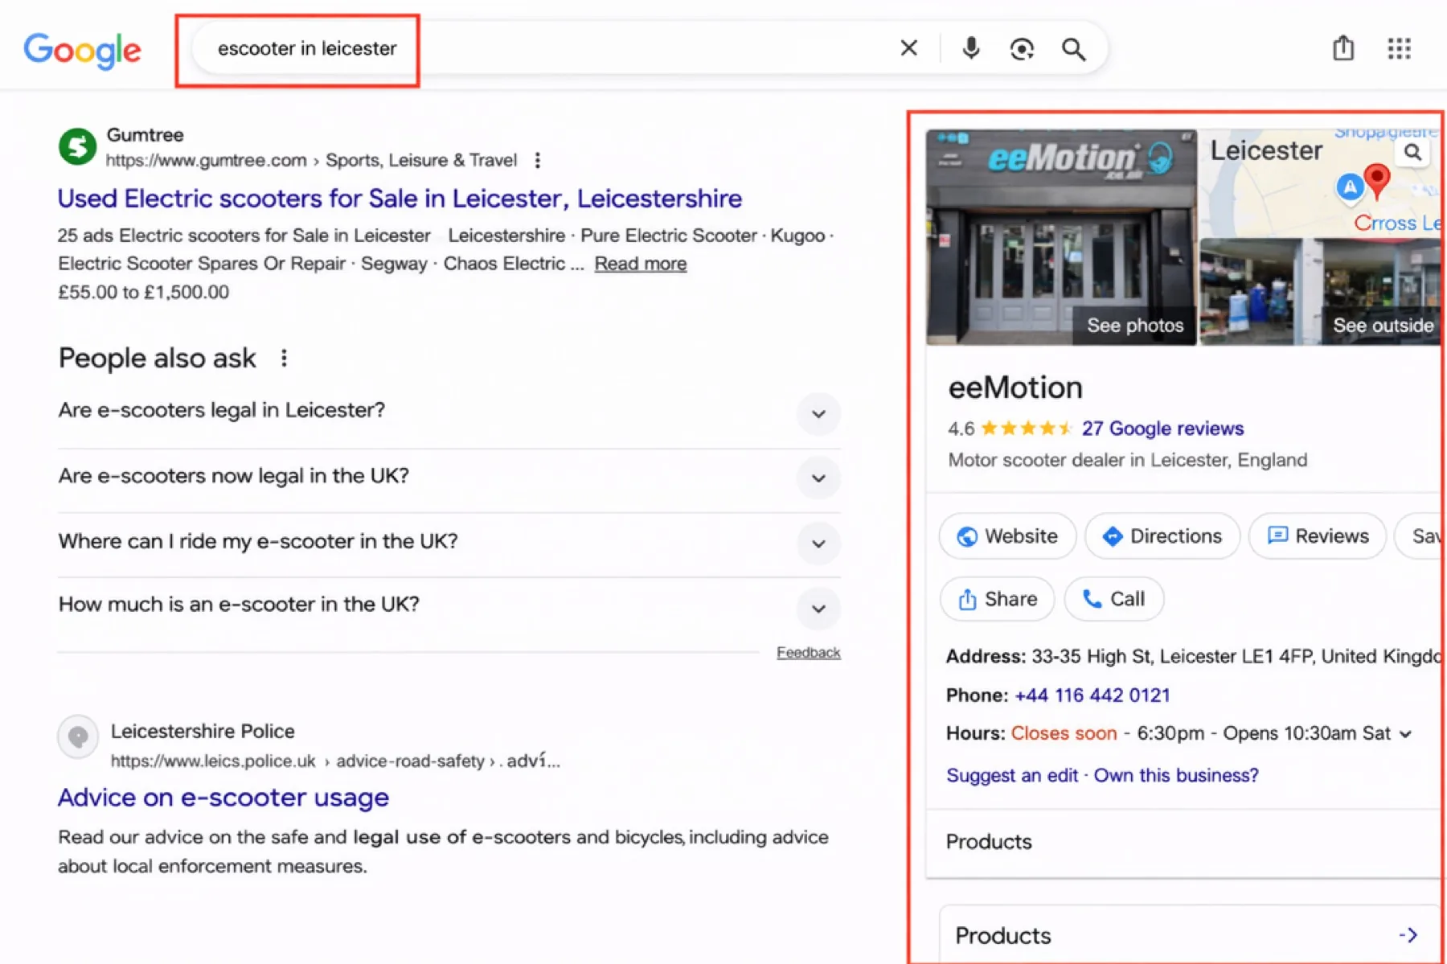The height and width of the screenshot is (964, 1447).
Task: Click the Directions button
Action: tap(1162, 536)
